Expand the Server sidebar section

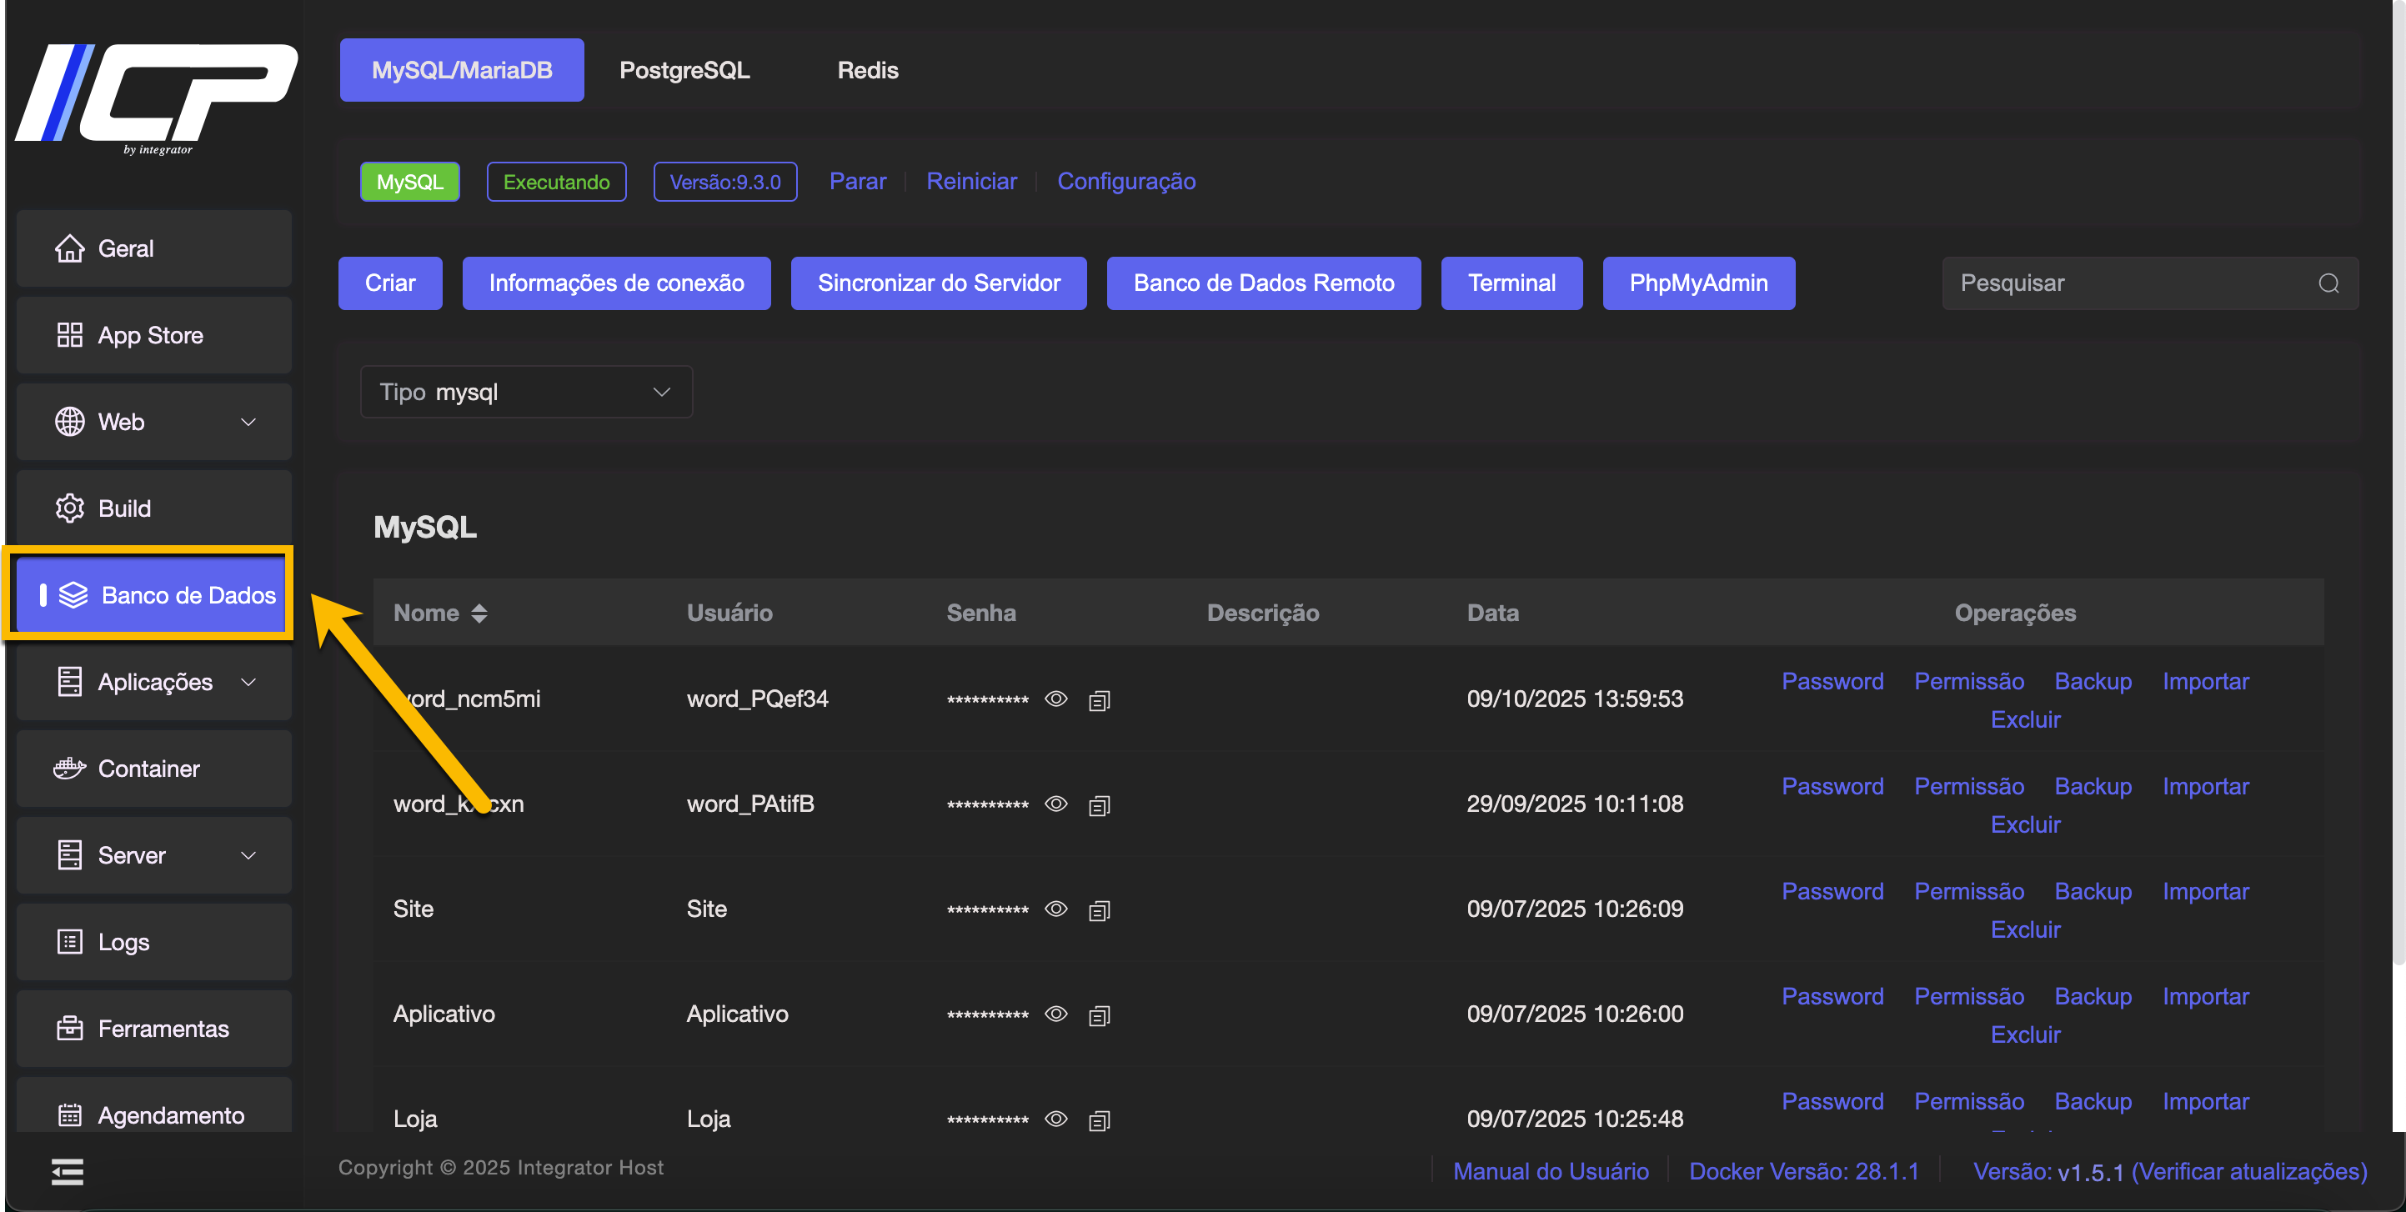[248, 855]
